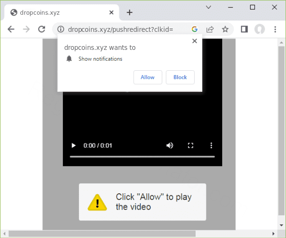Close the notification permission popup
The width and height of the screenshot is (286, 238).
click(x=194, y=41)
